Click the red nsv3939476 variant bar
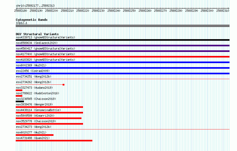This screenshot has height=151, width=237. 50,107
